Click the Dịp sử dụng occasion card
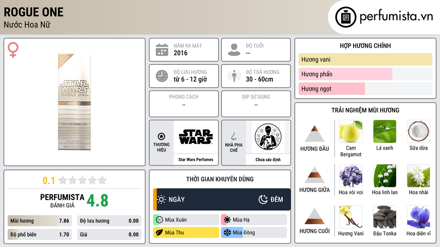Image resolution: width=440 pixels, height=247 pixels. [x=256, y=104]
